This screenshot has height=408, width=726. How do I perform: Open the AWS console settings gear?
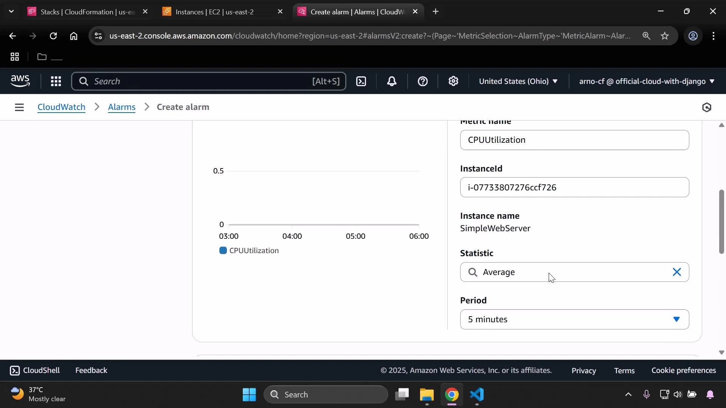point(453,81)
